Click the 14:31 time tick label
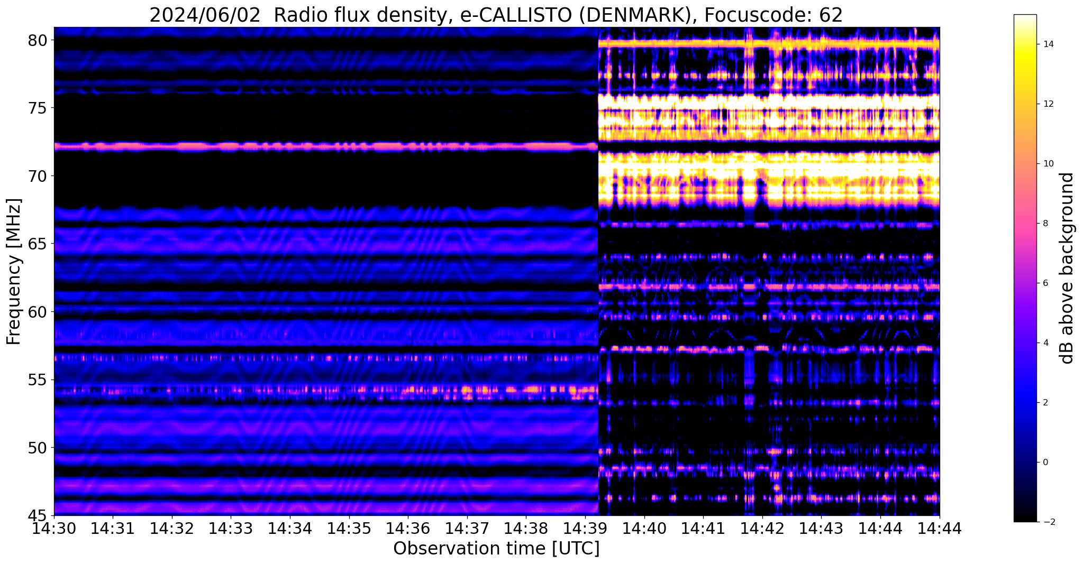 point(113,528)
